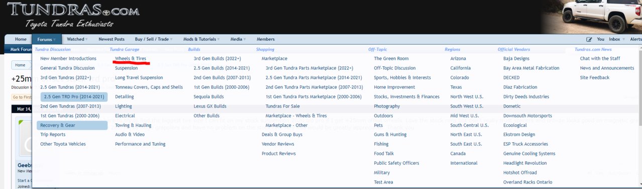
Task: Open the Newest Posts tab
Action: [112, 39]
